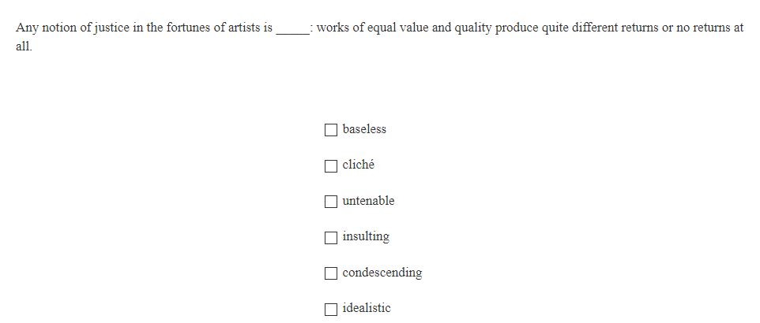Select the untenable checkbox
Screen dimensions: 760x323
point(331,202)
